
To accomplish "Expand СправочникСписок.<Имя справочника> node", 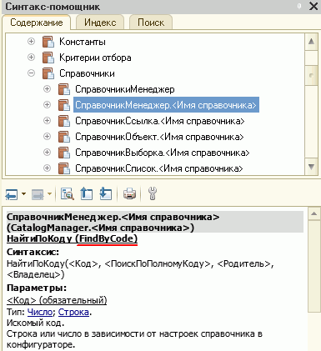I will tap(48, 168).
